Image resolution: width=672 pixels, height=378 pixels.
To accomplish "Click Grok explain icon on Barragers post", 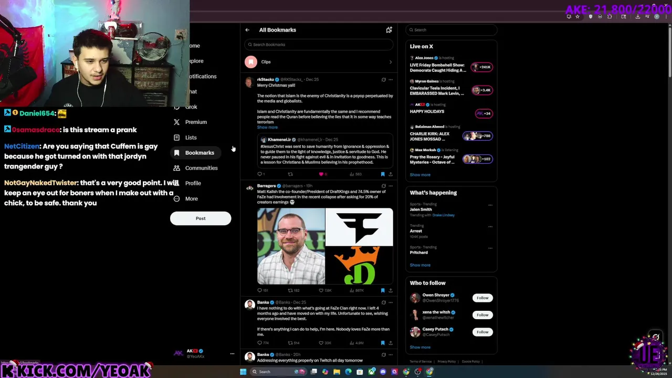I will (x=384, y=186).
